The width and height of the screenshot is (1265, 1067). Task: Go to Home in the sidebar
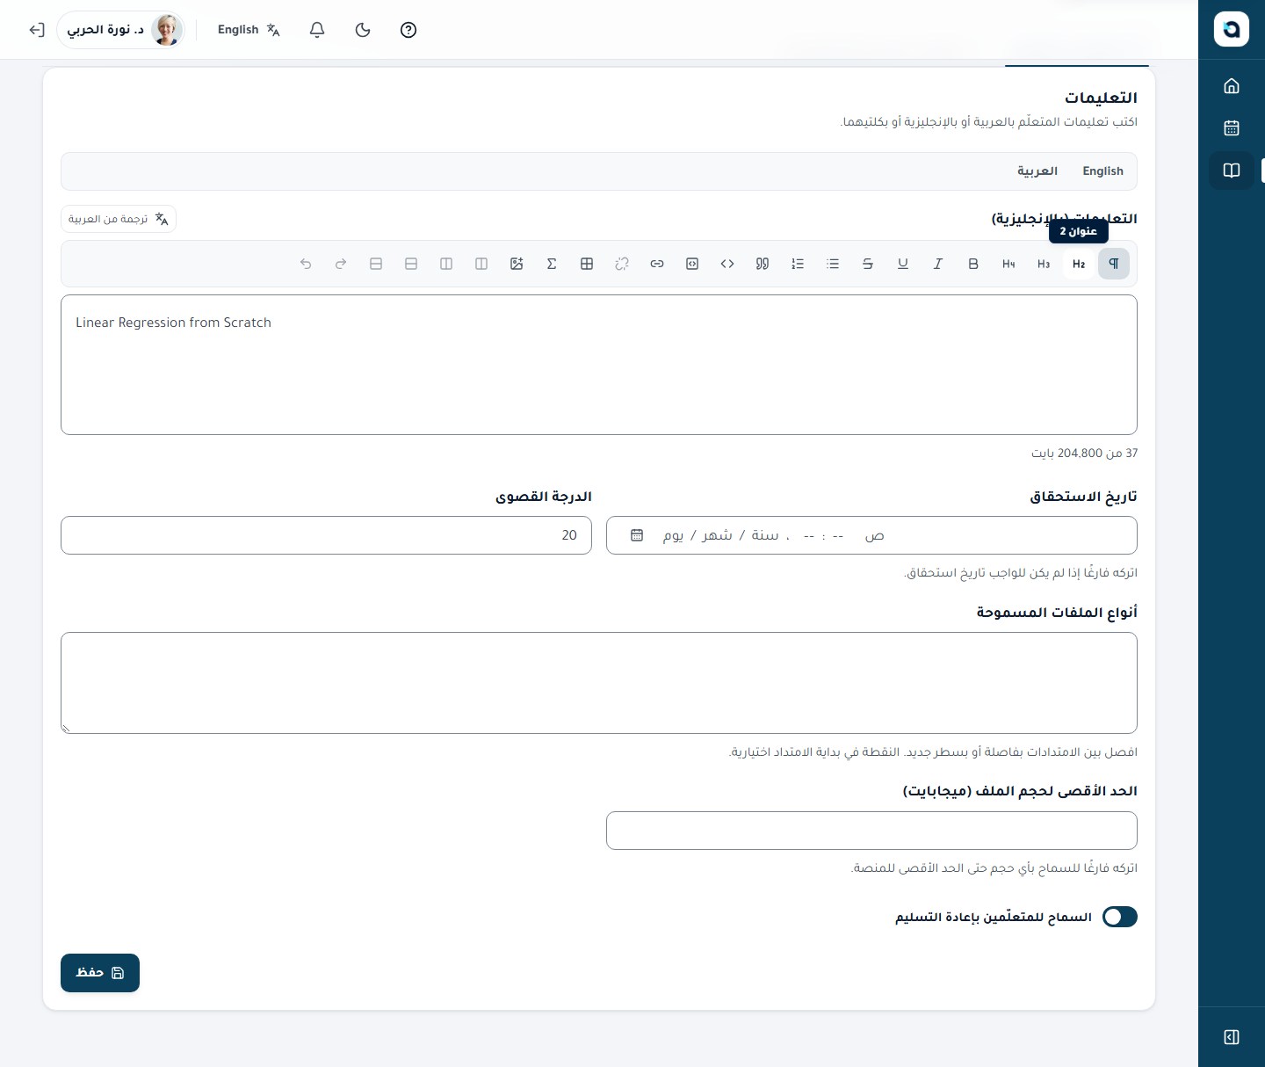click(1232, 86)
